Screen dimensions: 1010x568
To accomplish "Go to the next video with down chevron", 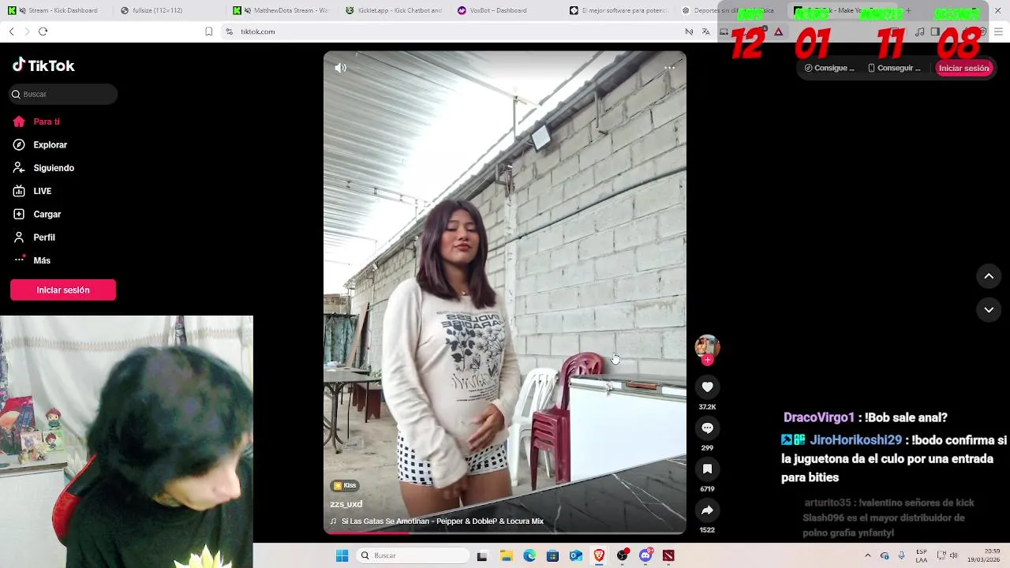I will 989,310.
